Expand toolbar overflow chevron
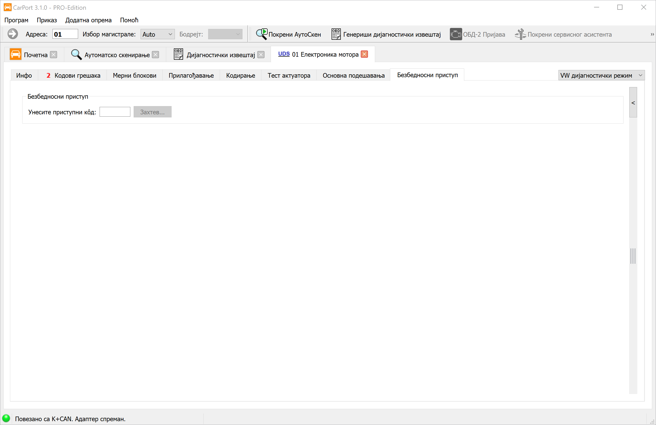This screenshot has height=425, width=656. [652, 34]
